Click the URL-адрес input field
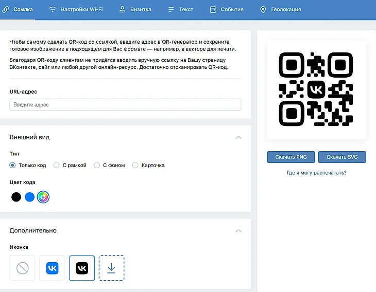Screen dimensions: 376x292 (125, 104)
